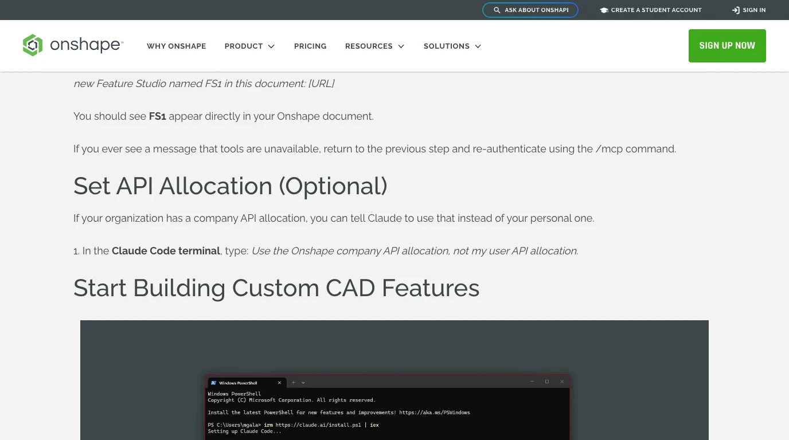The width and height of the screenshot is (789, 440).
Task: Click the Onshape logo
Action: [x=73, y=45]
